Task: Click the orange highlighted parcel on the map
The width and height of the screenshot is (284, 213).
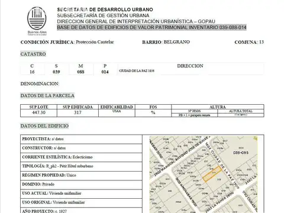Action: (x=212, y=174)
